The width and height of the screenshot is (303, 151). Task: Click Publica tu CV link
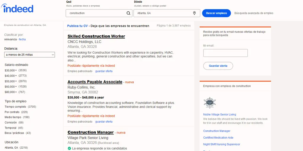77,26
